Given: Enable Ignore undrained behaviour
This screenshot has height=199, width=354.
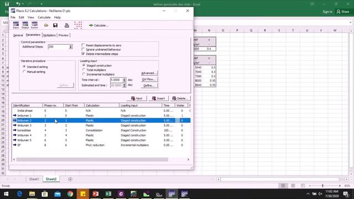Looking at the screenshot, I should tap(84, 49).
